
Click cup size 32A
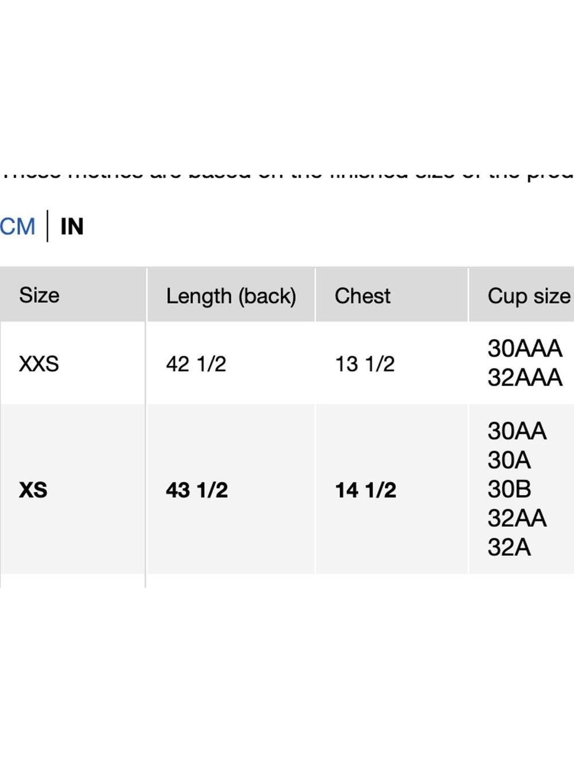pyautogui.click(x=509, y=548)
